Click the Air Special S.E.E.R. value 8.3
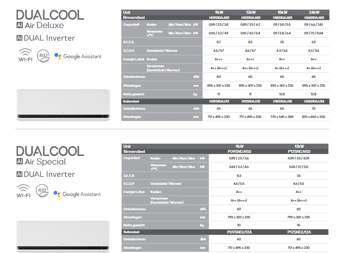Image resolution: width=343 pixels, height=253 pixels. [x=239, y=176]
